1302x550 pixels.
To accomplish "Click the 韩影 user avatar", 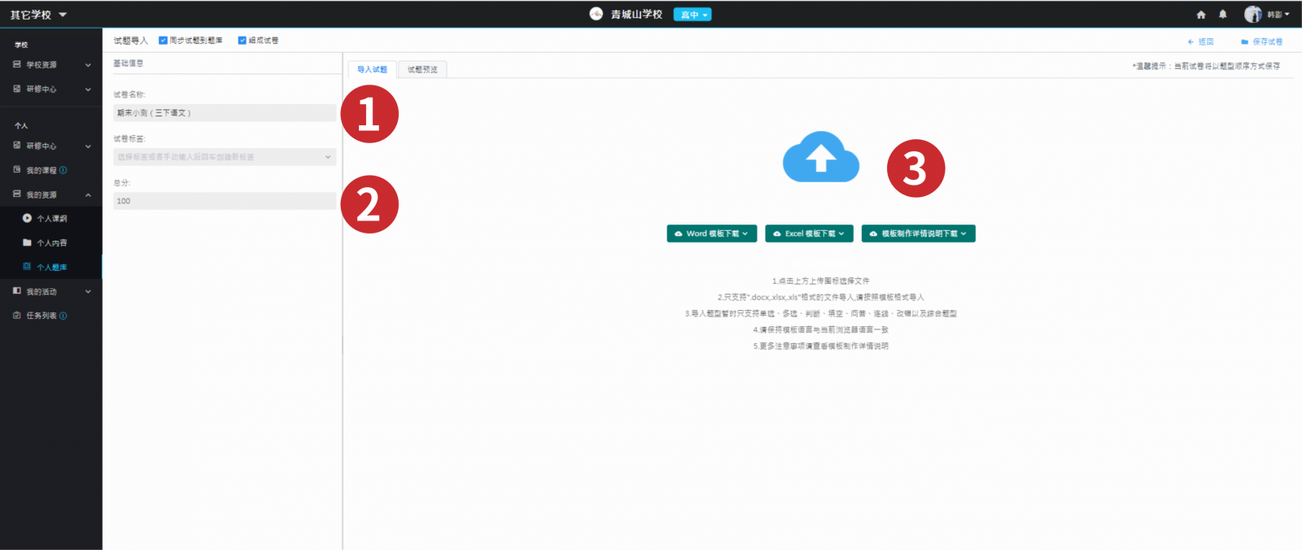I will pos(1252,15).
